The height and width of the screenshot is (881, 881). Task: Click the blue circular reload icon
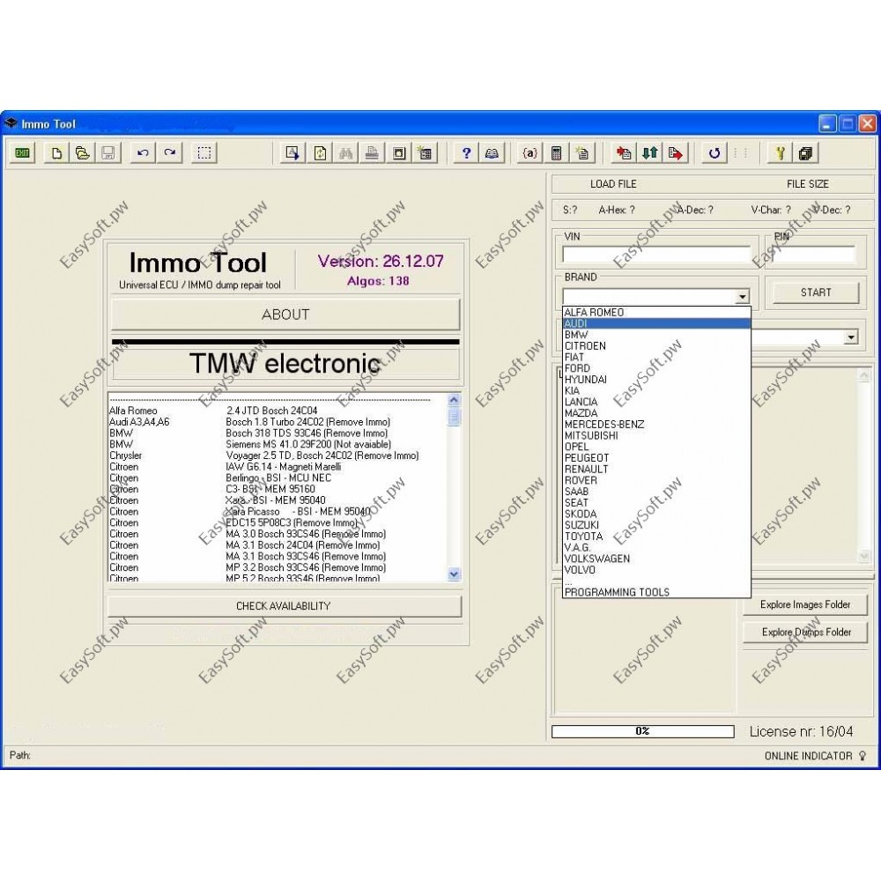[714, 152]
